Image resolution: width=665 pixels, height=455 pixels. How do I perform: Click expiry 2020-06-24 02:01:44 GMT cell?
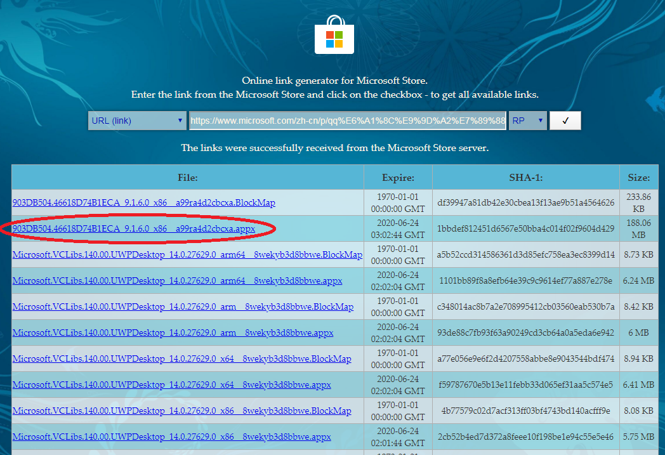[x=398, y=437]
